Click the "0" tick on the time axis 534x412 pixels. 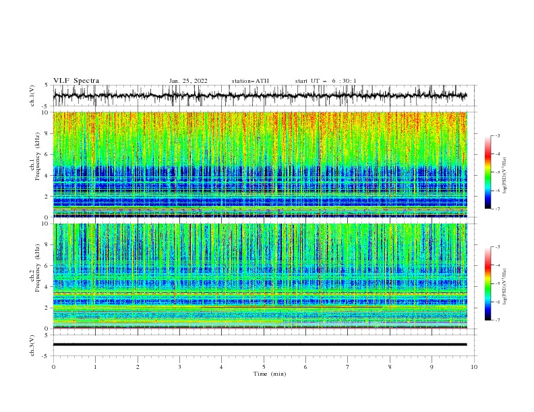[x=53, y=367]
